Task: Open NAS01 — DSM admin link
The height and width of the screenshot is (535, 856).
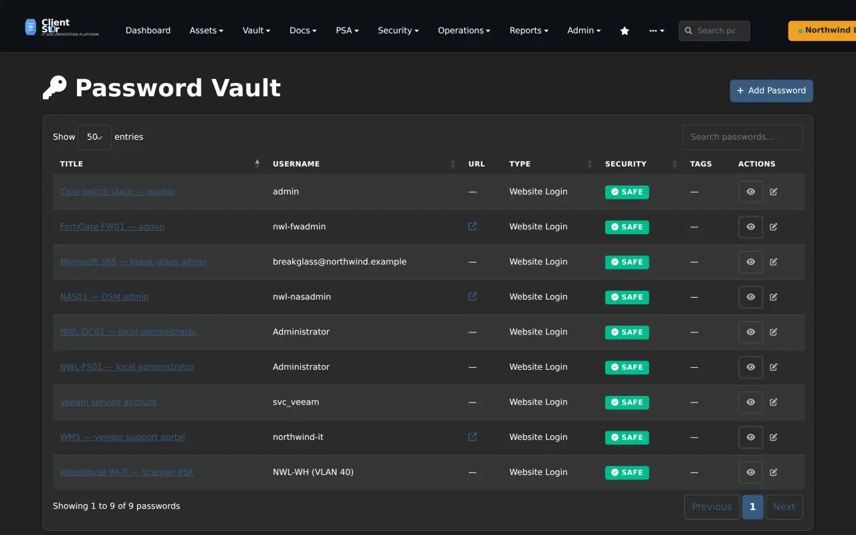Action: pyautogui.click(x=104, y=297)
